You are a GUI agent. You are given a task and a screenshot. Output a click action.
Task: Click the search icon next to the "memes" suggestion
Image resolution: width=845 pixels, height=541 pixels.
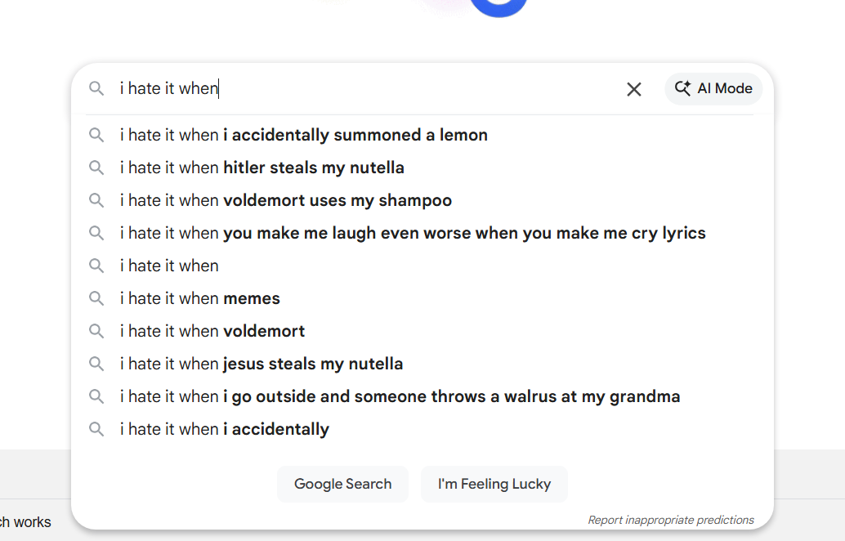(96, 298)
